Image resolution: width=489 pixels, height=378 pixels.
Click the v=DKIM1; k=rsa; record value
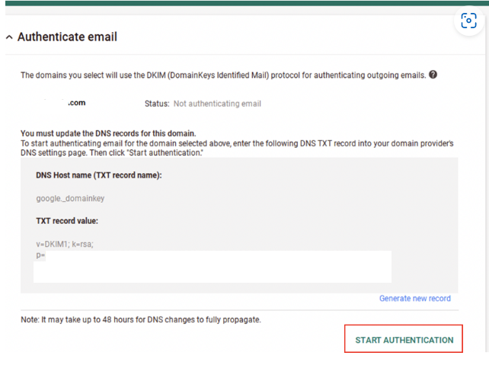pyautogui.click(x=65, y=244)
